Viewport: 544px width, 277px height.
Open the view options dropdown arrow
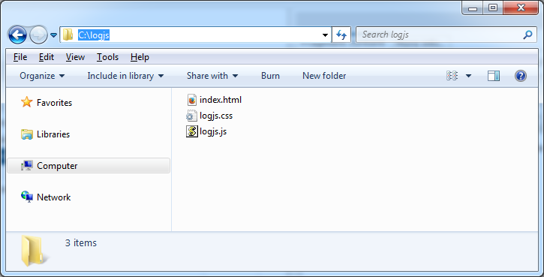click(468, 76)
